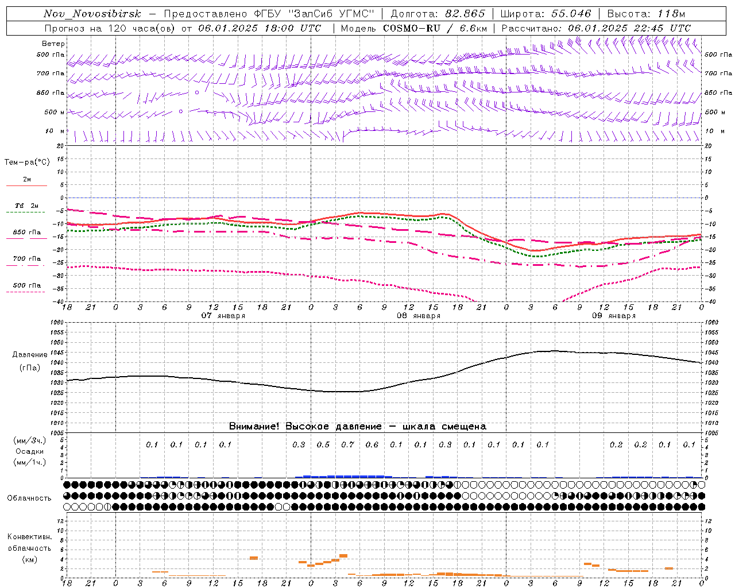This screenshot has height=588, width=735.
Task: Select the 08 января date label
Action: (x=419, y=315)
